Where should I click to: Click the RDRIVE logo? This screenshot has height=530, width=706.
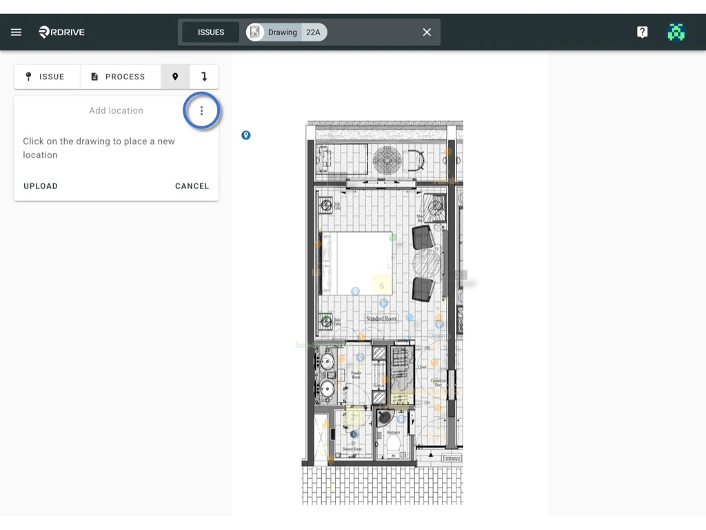[x=61, y=32]
